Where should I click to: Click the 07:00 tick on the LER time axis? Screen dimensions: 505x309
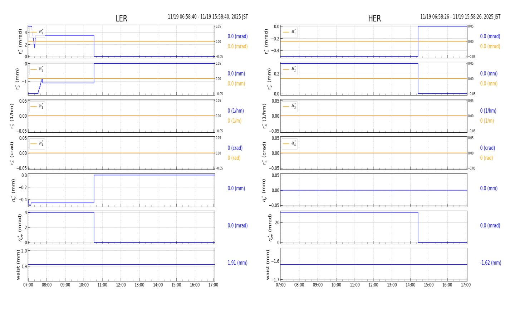pos(28,285)
